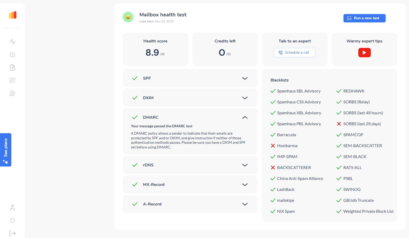This screenshot has height=238, width=409.
Task: Open the See plans side tab
Action: 5,150
